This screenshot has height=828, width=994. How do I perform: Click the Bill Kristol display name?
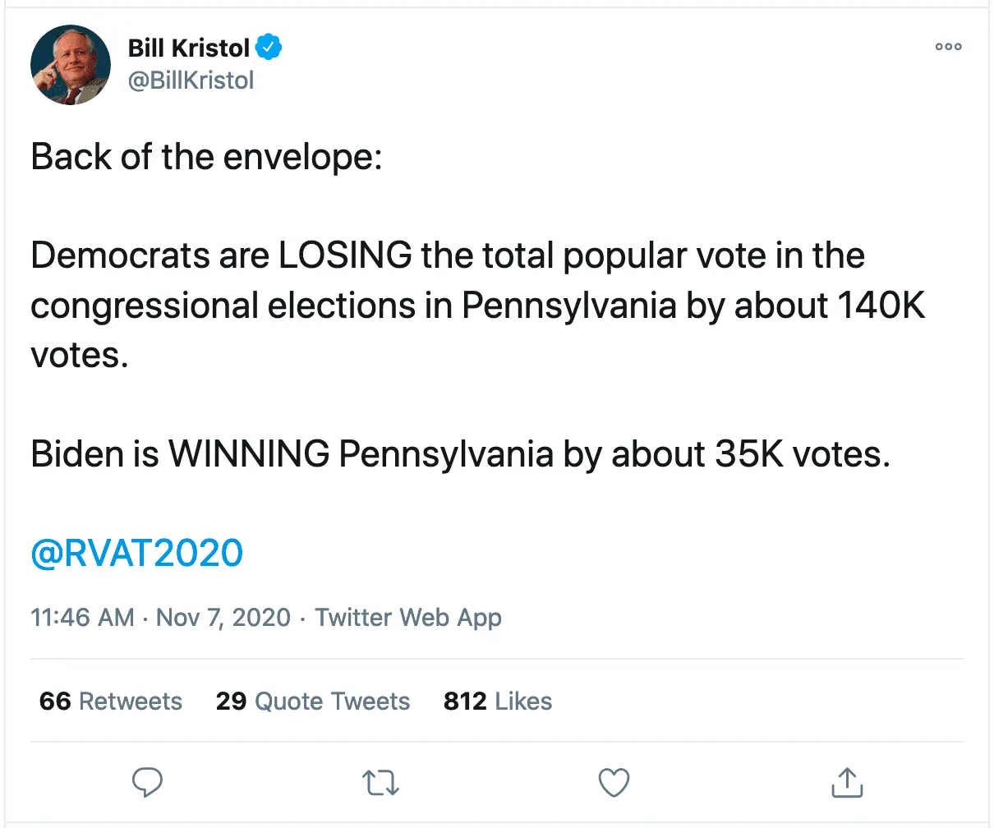[x=188, y=48]
